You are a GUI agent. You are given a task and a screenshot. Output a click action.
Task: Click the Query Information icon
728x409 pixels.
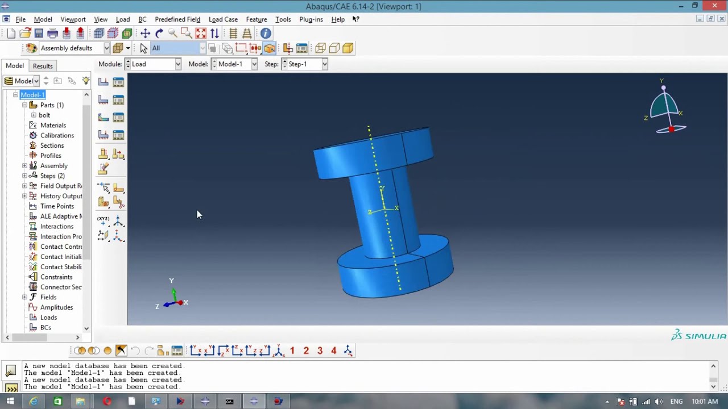click(266, 34)
